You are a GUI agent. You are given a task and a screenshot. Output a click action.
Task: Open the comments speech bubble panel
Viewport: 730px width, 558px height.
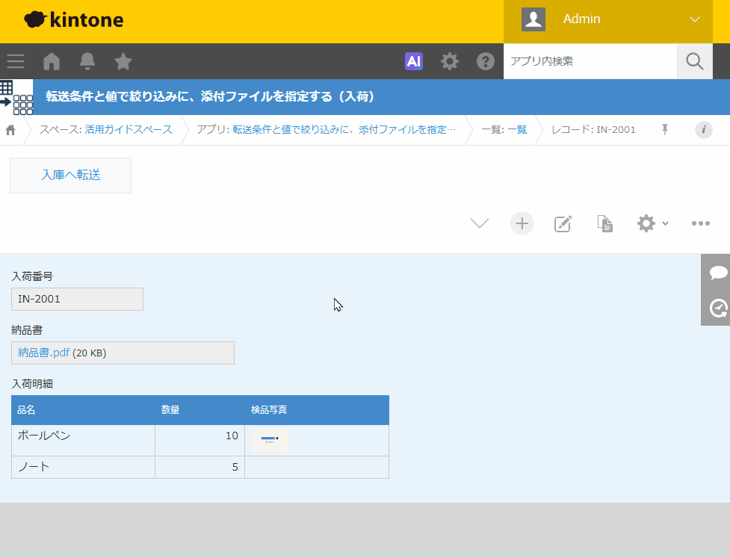coord(718,272)
